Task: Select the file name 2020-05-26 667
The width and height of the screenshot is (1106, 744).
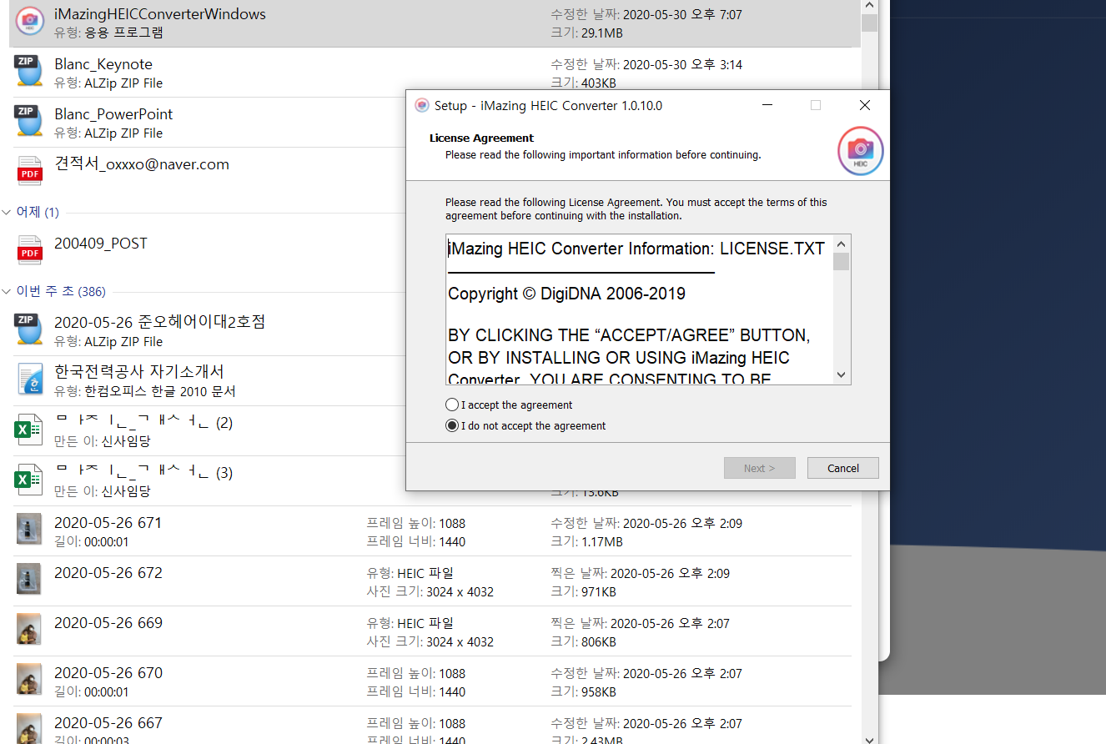Action: [108, 723]
